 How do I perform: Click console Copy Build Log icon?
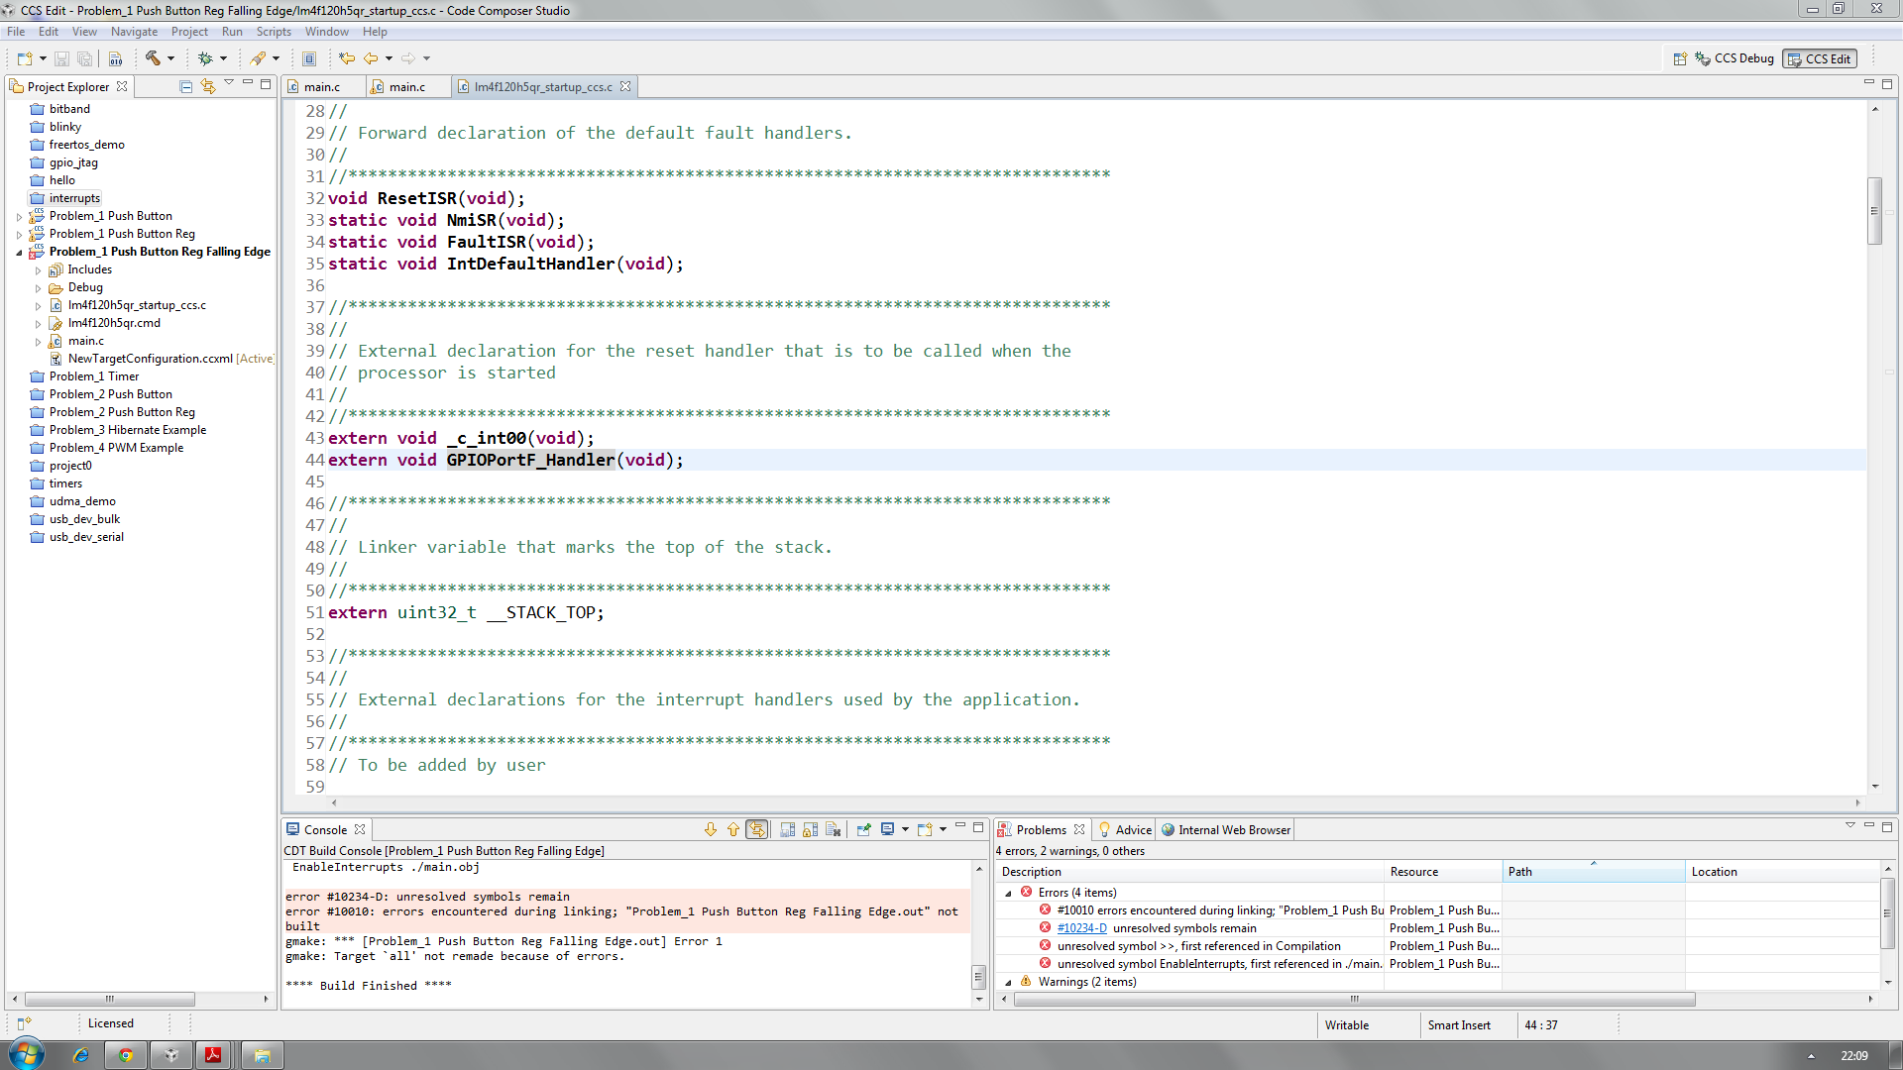coord(788,829)
